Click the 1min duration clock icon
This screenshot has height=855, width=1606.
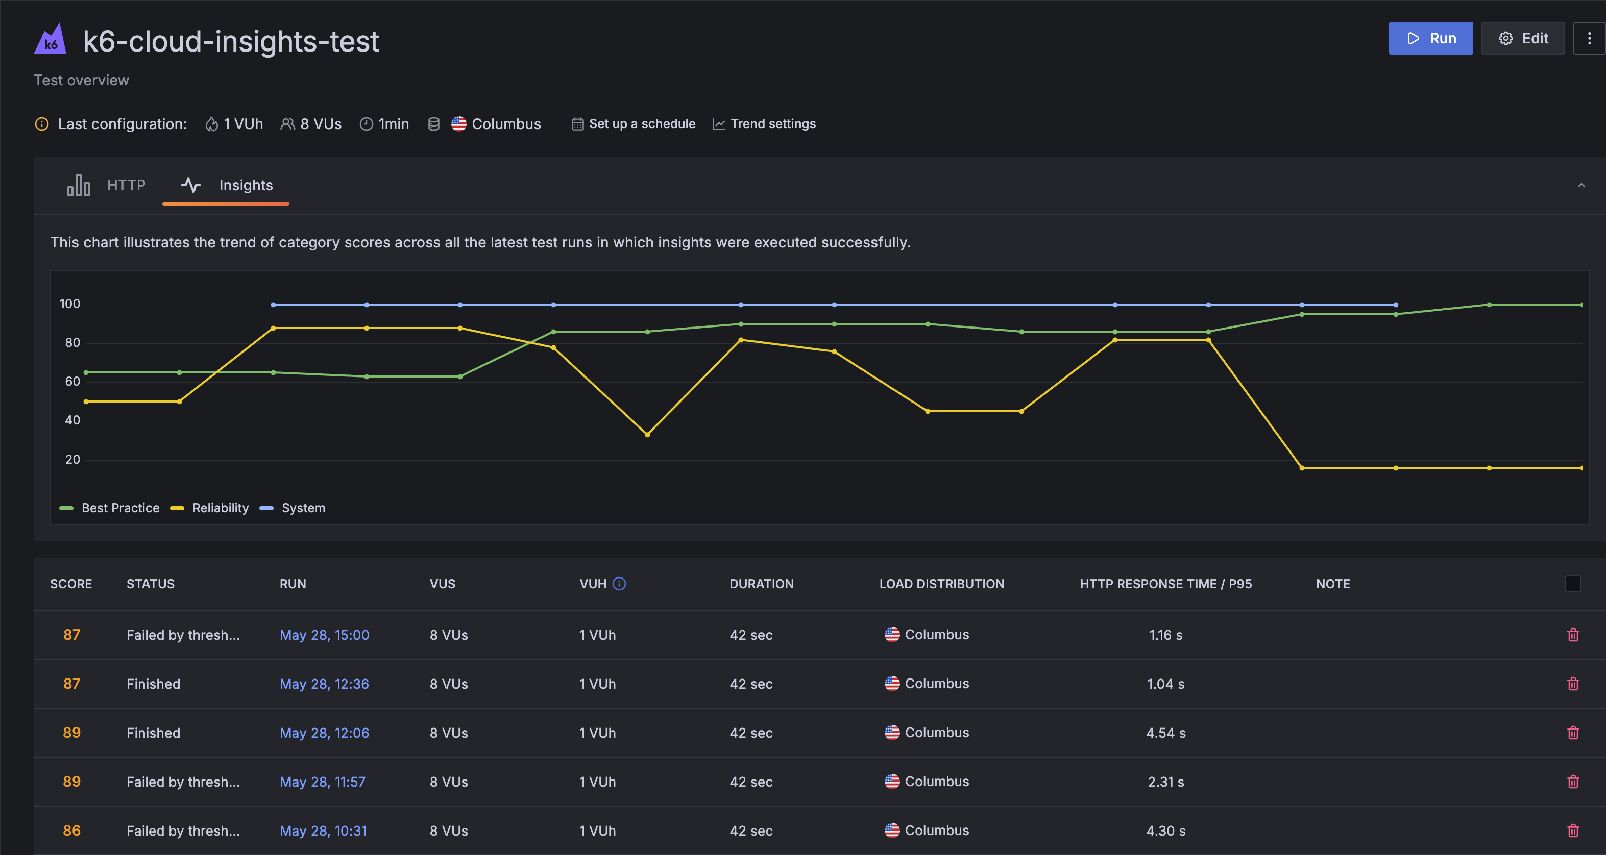tap(366, 124)
